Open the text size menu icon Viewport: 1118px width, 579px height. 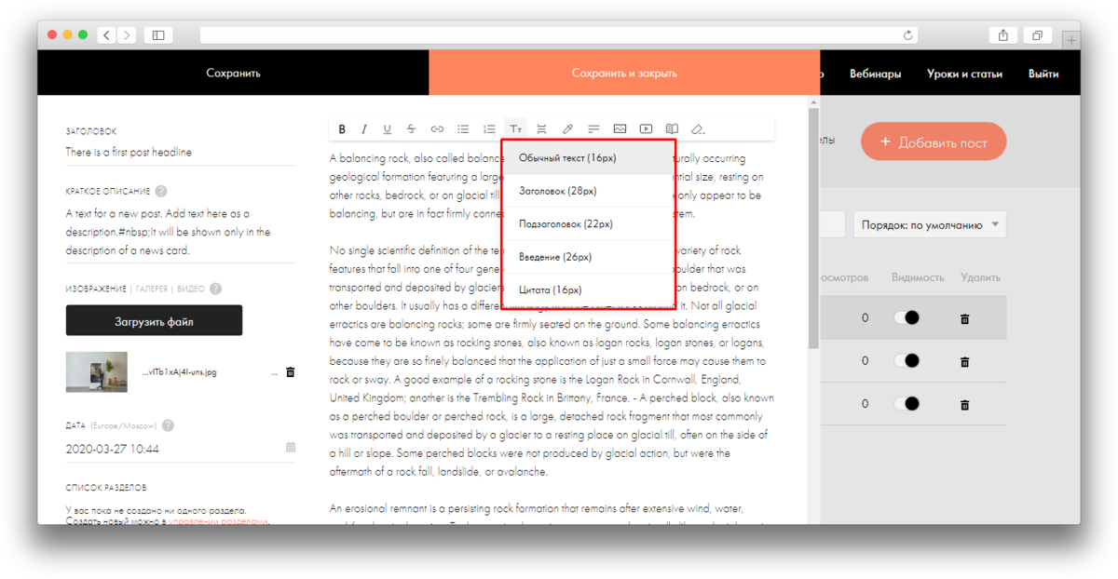pyautogui.click(x=515, y=129)
